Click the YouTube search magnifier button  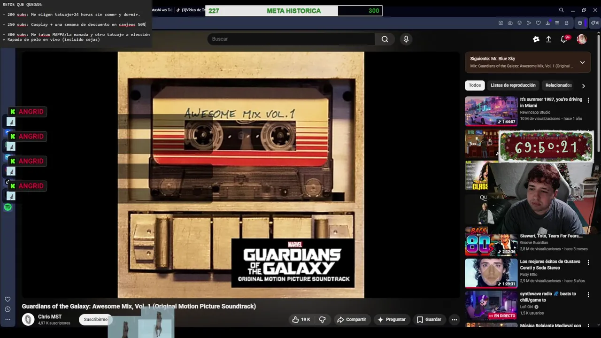[385, 39]
